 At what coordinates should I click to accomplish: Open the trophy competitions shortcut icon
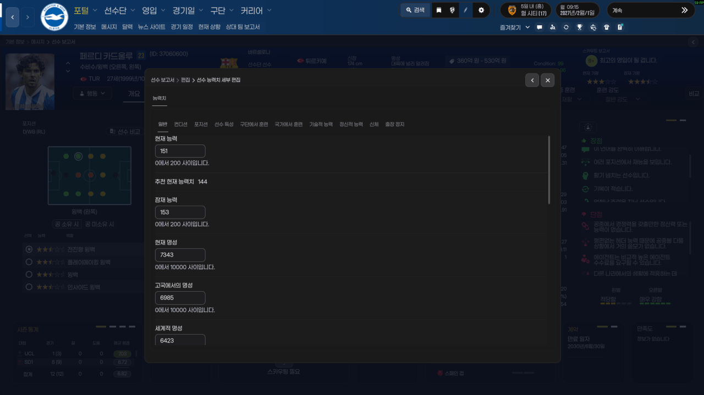point(579,27)
